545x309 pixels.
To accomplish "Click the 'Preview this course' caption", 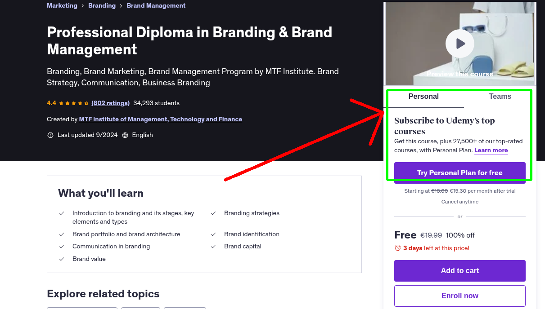I will click(460, 74).
